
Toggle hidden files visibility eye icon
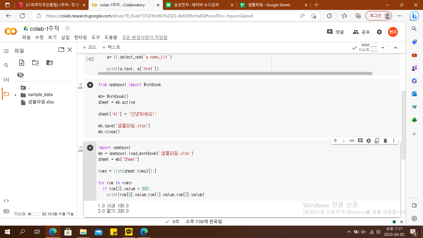point(20,75)
